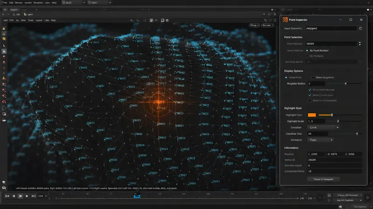This screenshot has width=373, height=209.
Task: Click the play/pause button
Action: (x=20, y=196)
